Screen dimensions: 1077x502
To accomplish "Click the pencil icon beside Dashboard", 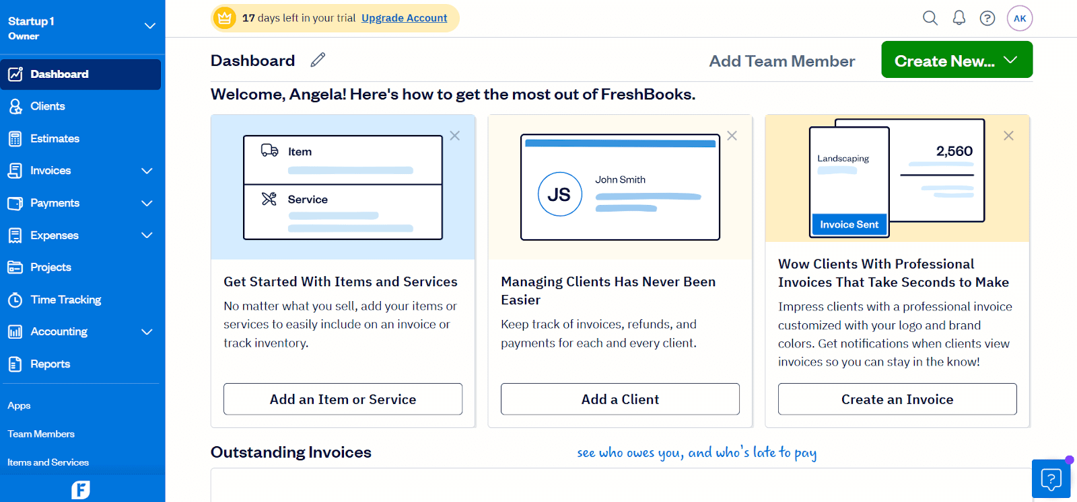I will pos(318,60).
